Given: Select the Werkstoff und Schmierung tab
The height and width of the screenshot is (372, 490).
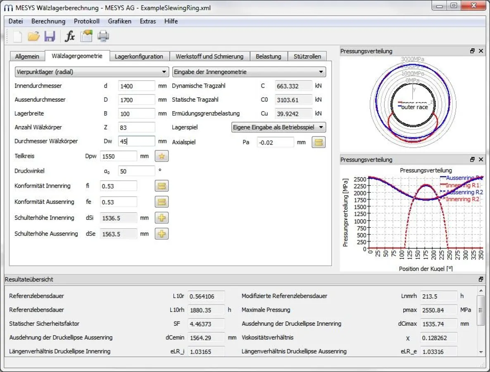Looking at the screenshot, I should click(x=209, y=57).
